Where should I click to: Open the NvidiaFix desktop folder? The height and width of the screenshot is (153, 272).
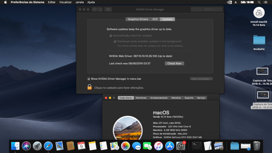click(x=259, y=40)
